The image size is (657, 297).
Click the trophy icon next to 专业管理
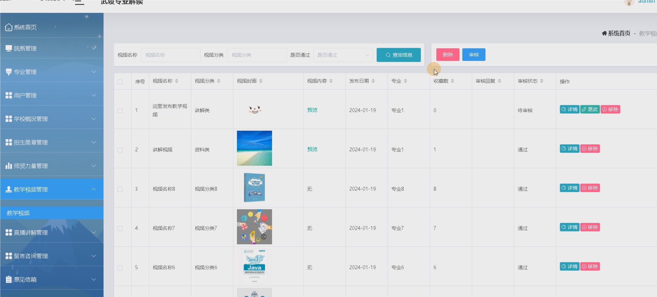coord(9,72)
